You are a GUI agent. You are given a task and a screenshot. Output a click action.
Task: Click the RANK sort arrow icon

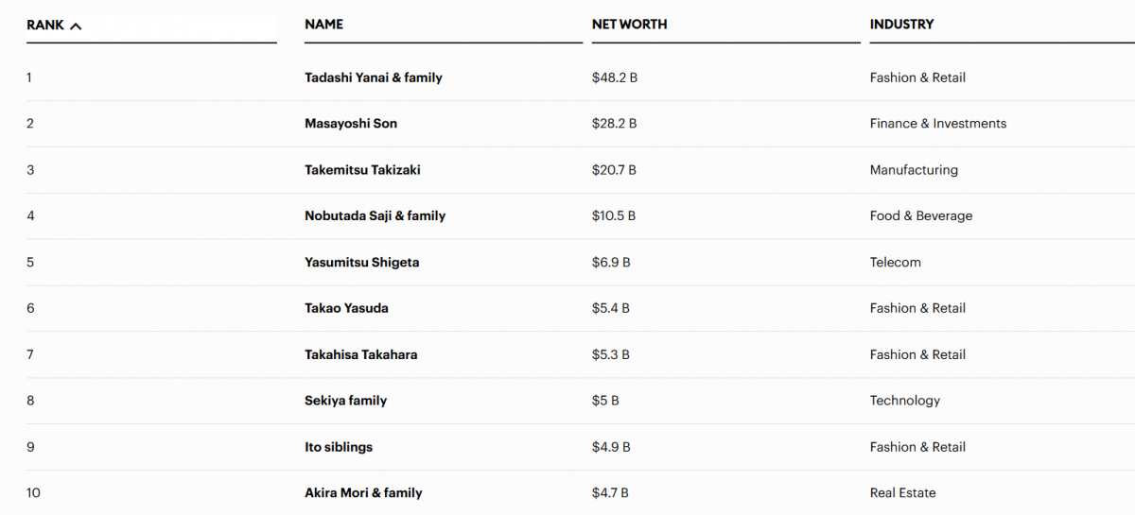76,26
